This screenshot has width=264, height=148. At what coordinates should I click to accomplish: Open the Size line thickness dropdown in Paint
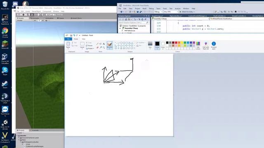pyautogui.click(x=150, y=45)
